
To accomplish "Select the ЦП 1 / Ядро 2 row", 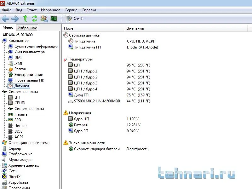I will pyautogui.click(x=109, y=77).
